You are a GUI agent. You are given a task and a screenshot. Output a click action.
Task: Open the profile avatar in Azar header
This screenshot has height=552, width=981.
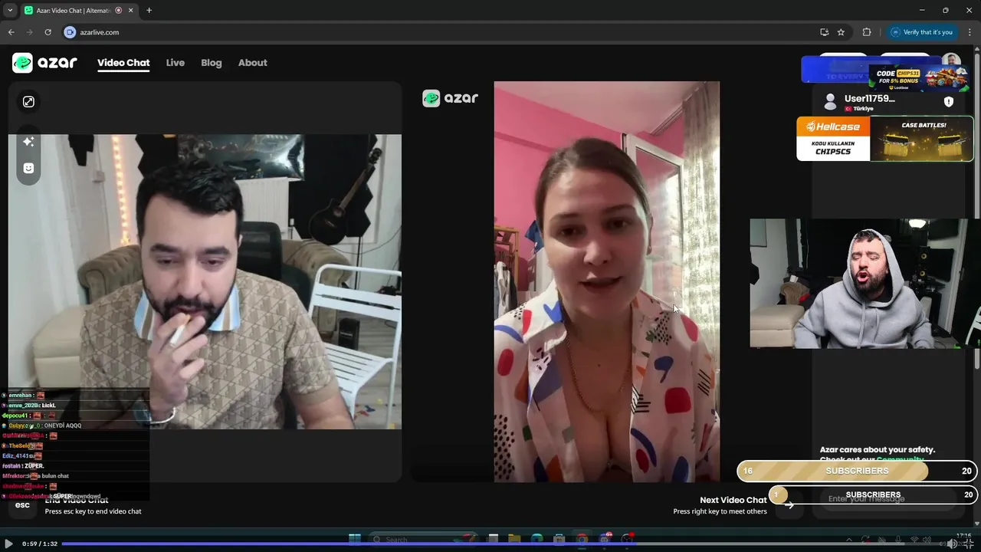[951, 60]
